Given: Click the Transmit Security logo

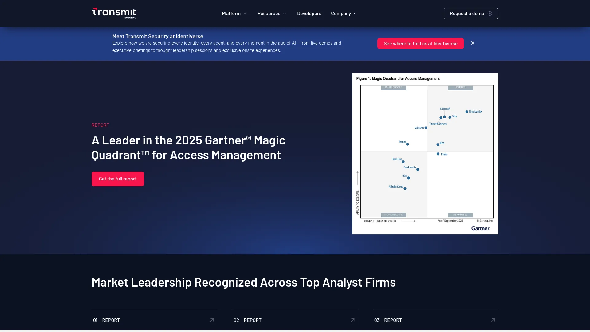Looking at the screenshot, I should 114,13.
